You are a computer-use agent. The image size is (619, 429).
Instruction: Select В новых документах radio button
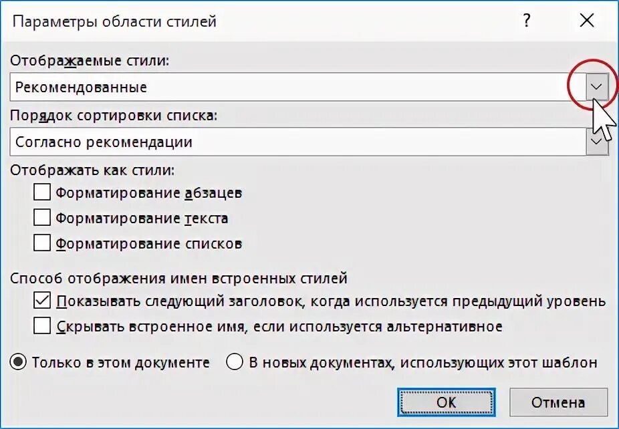coord(234,362)
